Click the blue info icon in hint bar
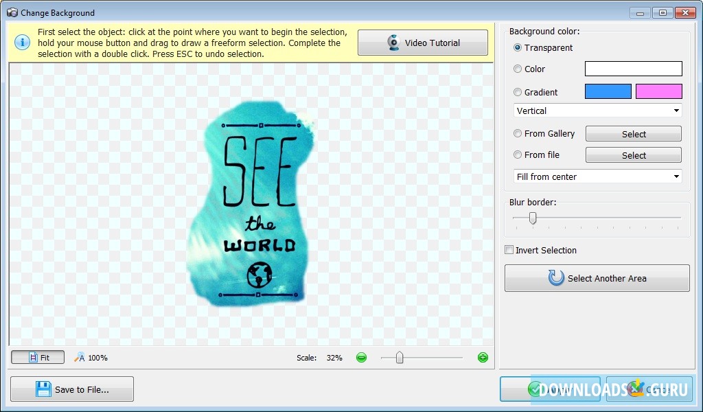The width and height of the screenshot is (703, 412). coord(22,43)
